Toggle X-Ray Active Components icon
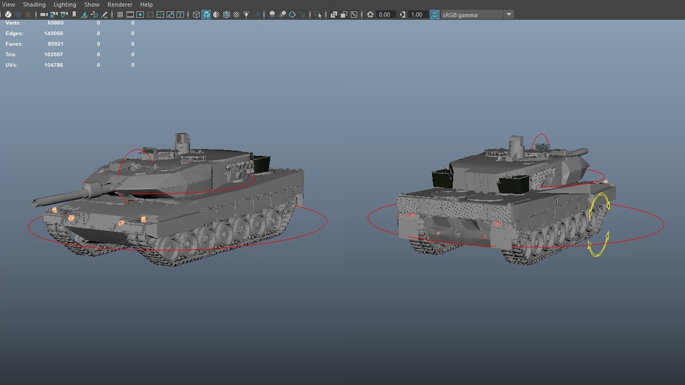This screenshot has width=685, height=385. point(344,15)
